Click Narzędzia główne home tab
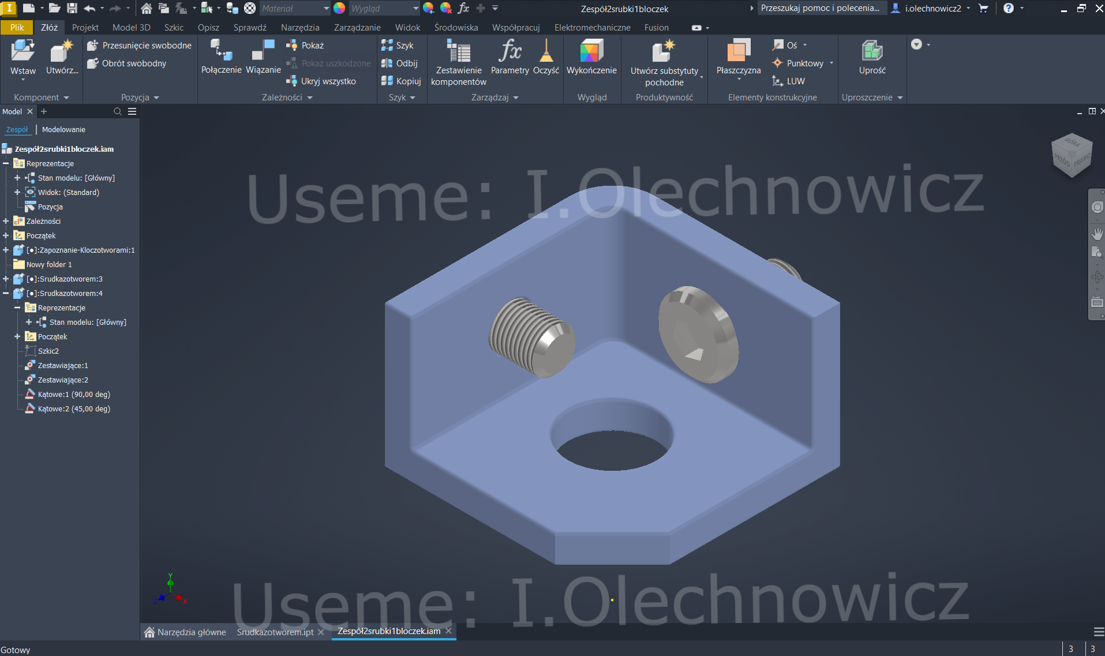1105x656 pixels. coord(185,632)
